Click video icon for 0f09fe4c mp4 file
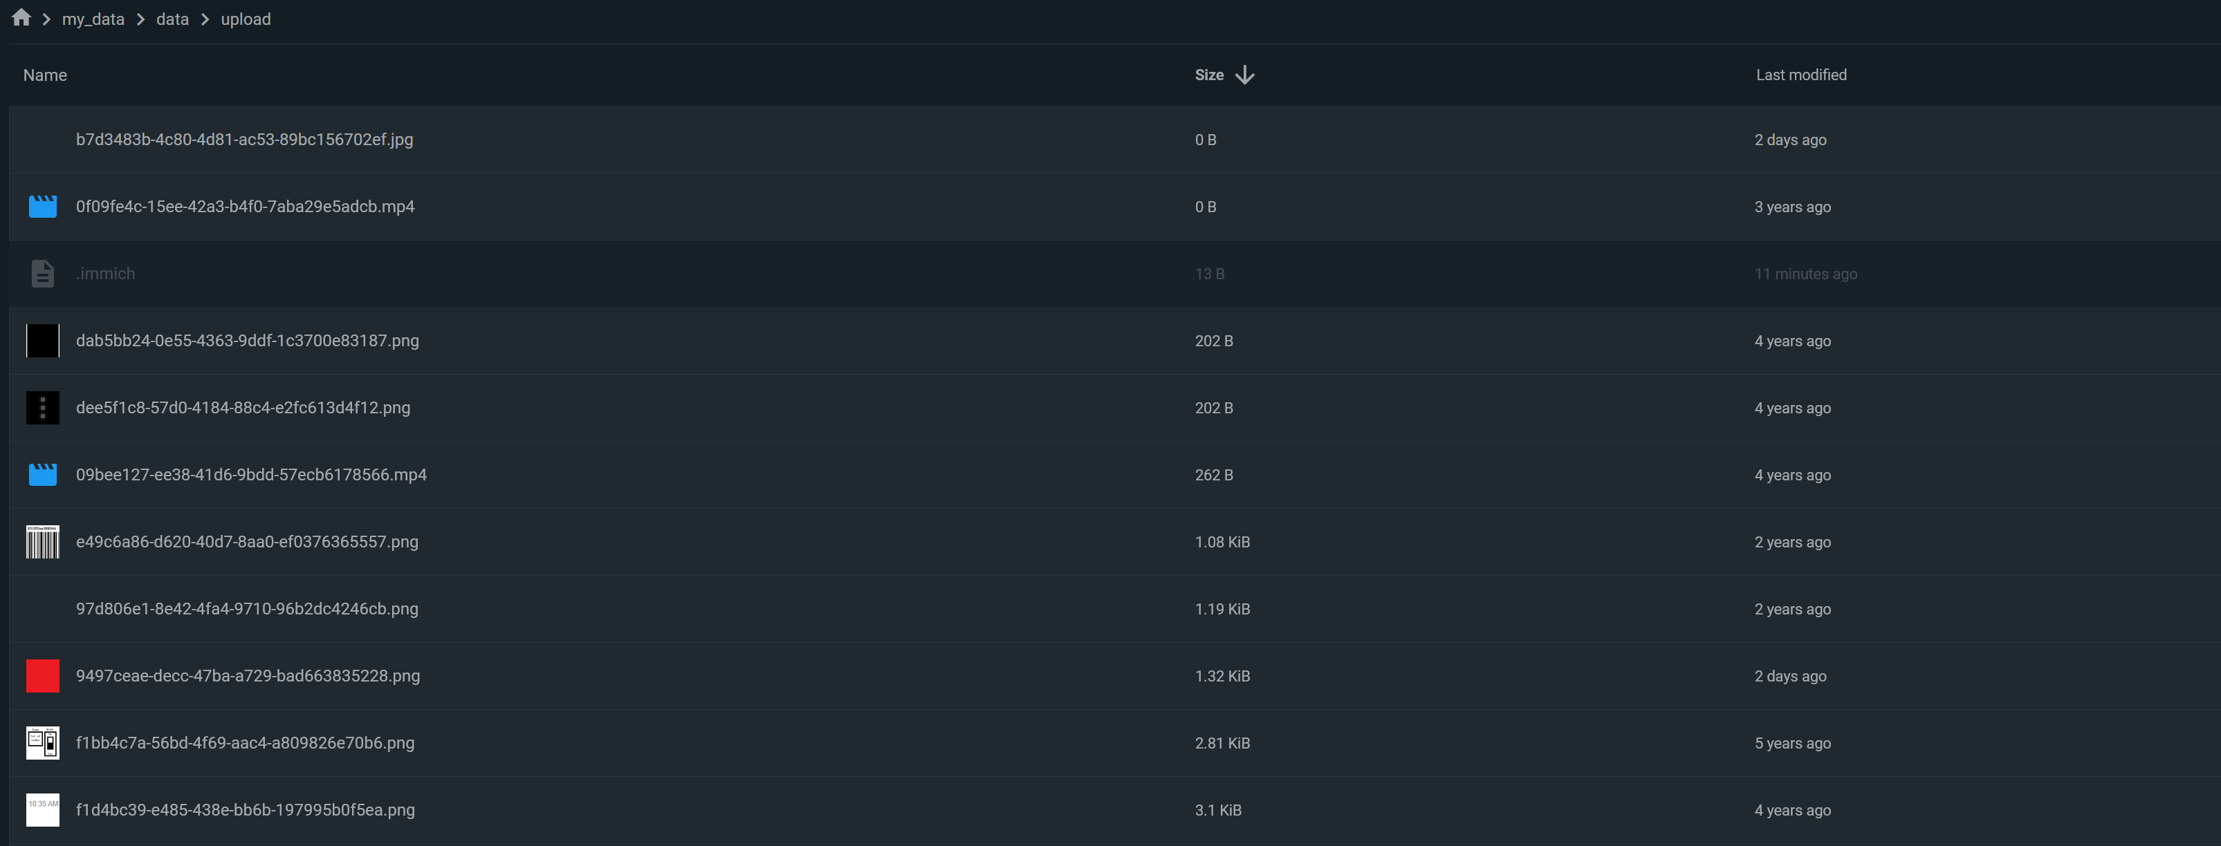The height and width of the screenshot is (846, 2221). pyautogui.click(x=42, y=207)
